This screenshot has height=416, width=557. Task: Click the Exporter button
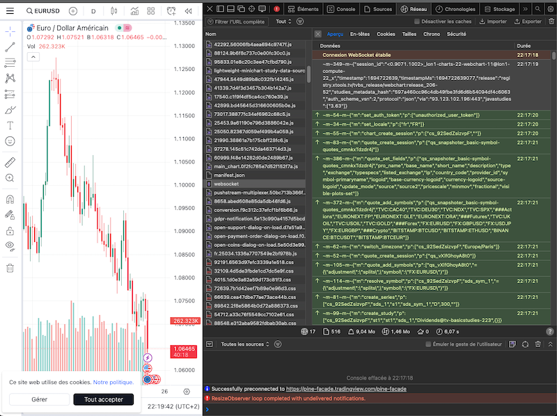coord(528,22)
